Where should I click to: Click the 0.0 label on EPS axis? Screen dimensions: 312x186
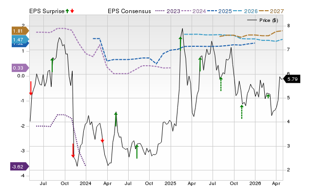pyautogui.click(x=21, y=76)
